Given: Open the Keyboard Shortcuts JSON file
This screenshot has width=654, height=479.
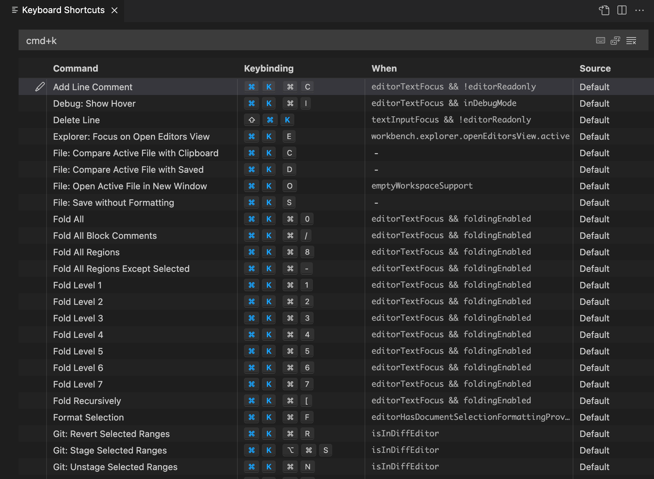Looking at the screenshot, I should point(604,10).
